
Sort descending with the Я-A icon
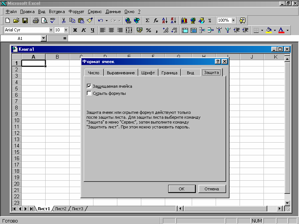[x=173, y=21]
